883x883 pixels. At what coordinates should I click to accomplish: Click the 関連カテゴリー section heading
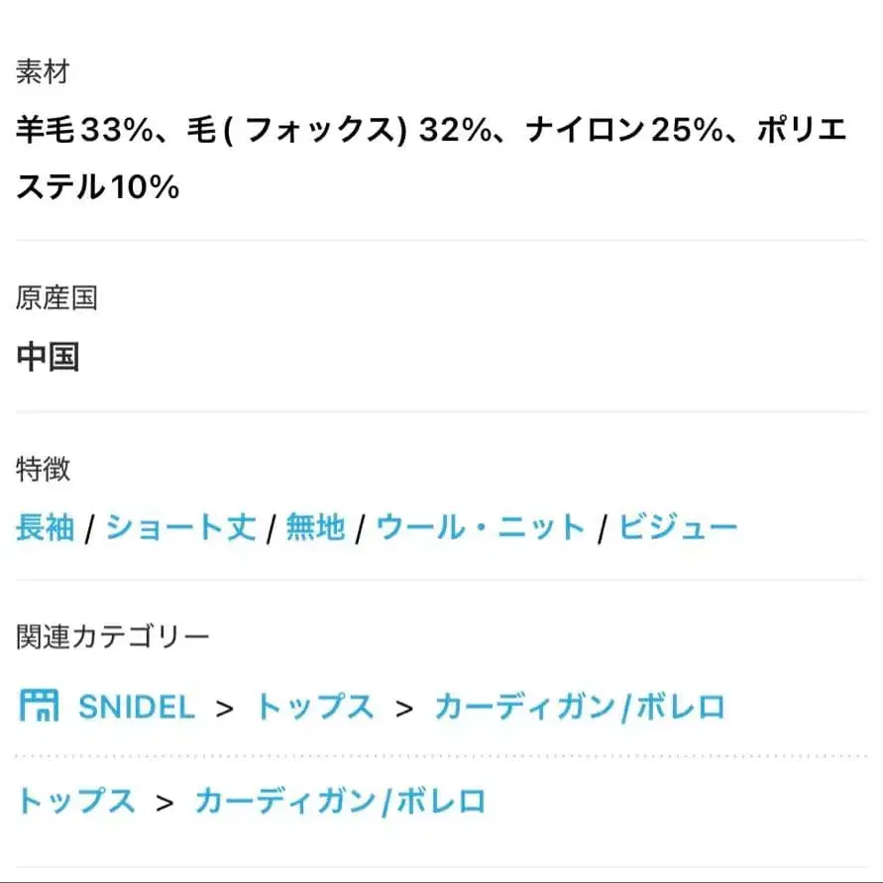click(112, 637)
